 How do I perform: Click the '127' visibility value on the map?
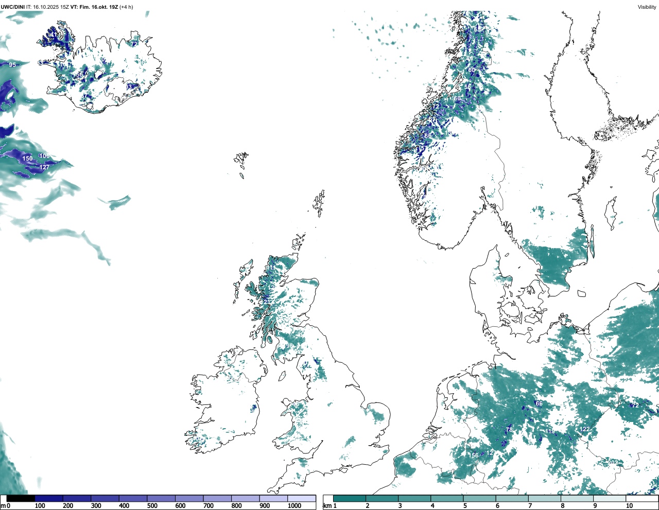tap(45, 167)
